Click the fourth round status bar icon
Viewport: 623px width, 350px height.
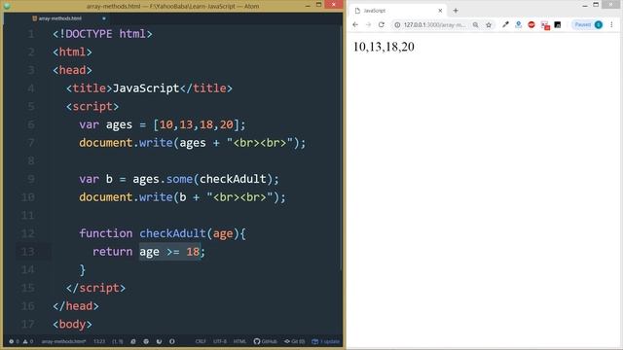172,341
